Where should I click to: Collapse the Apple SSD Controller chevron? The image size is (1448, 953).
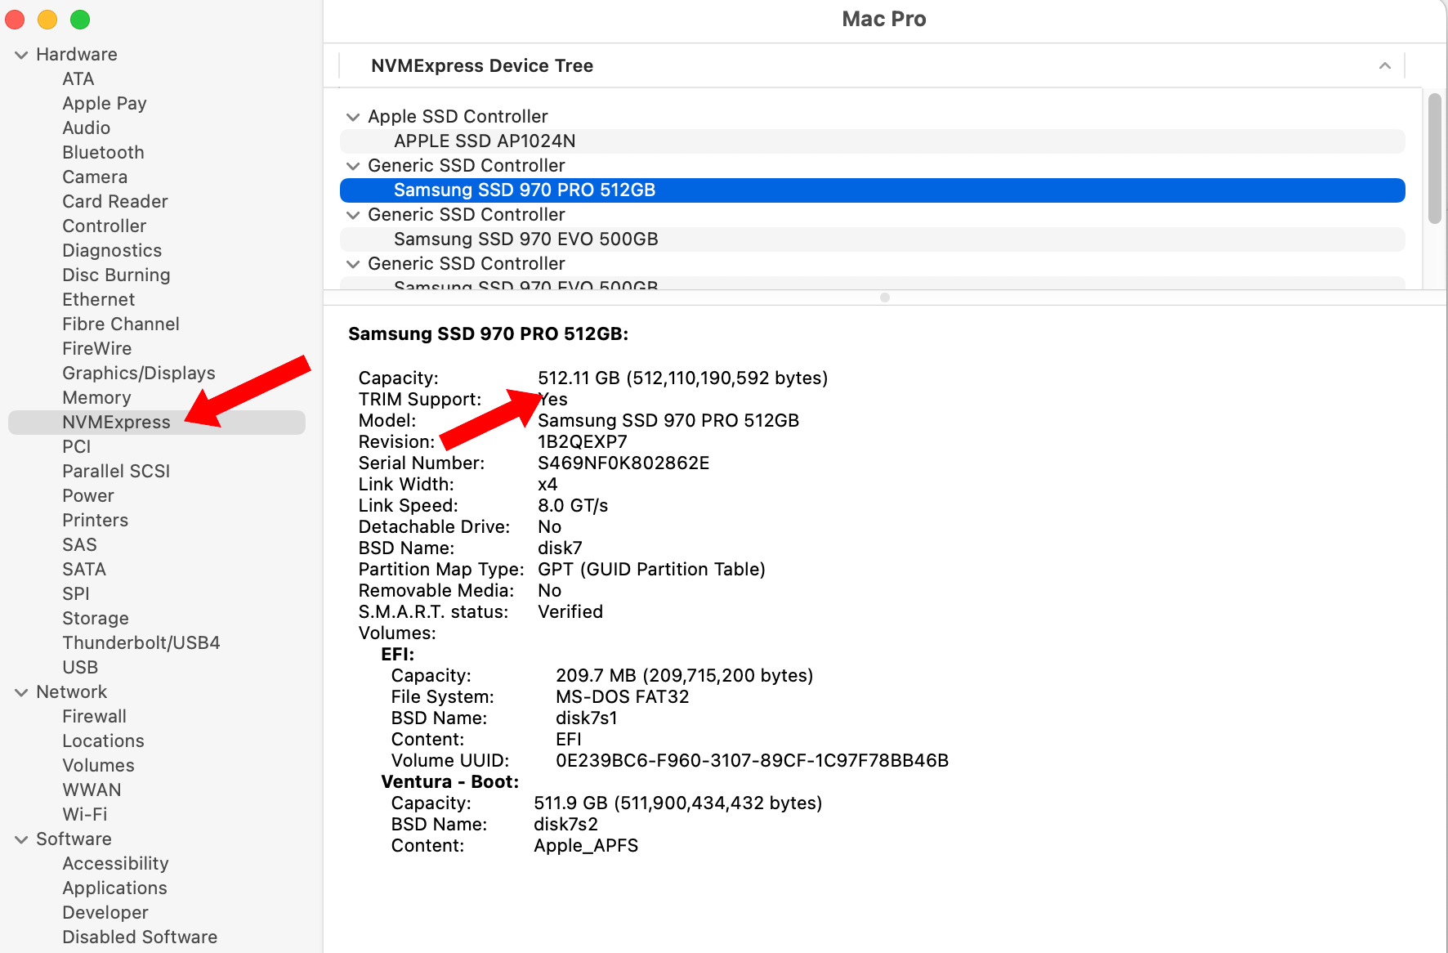point(353,117)
